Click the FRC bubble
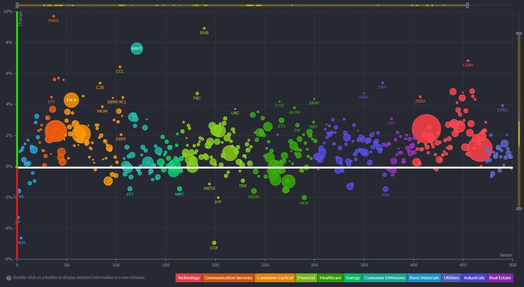524x287 pixels. (197, 94)
